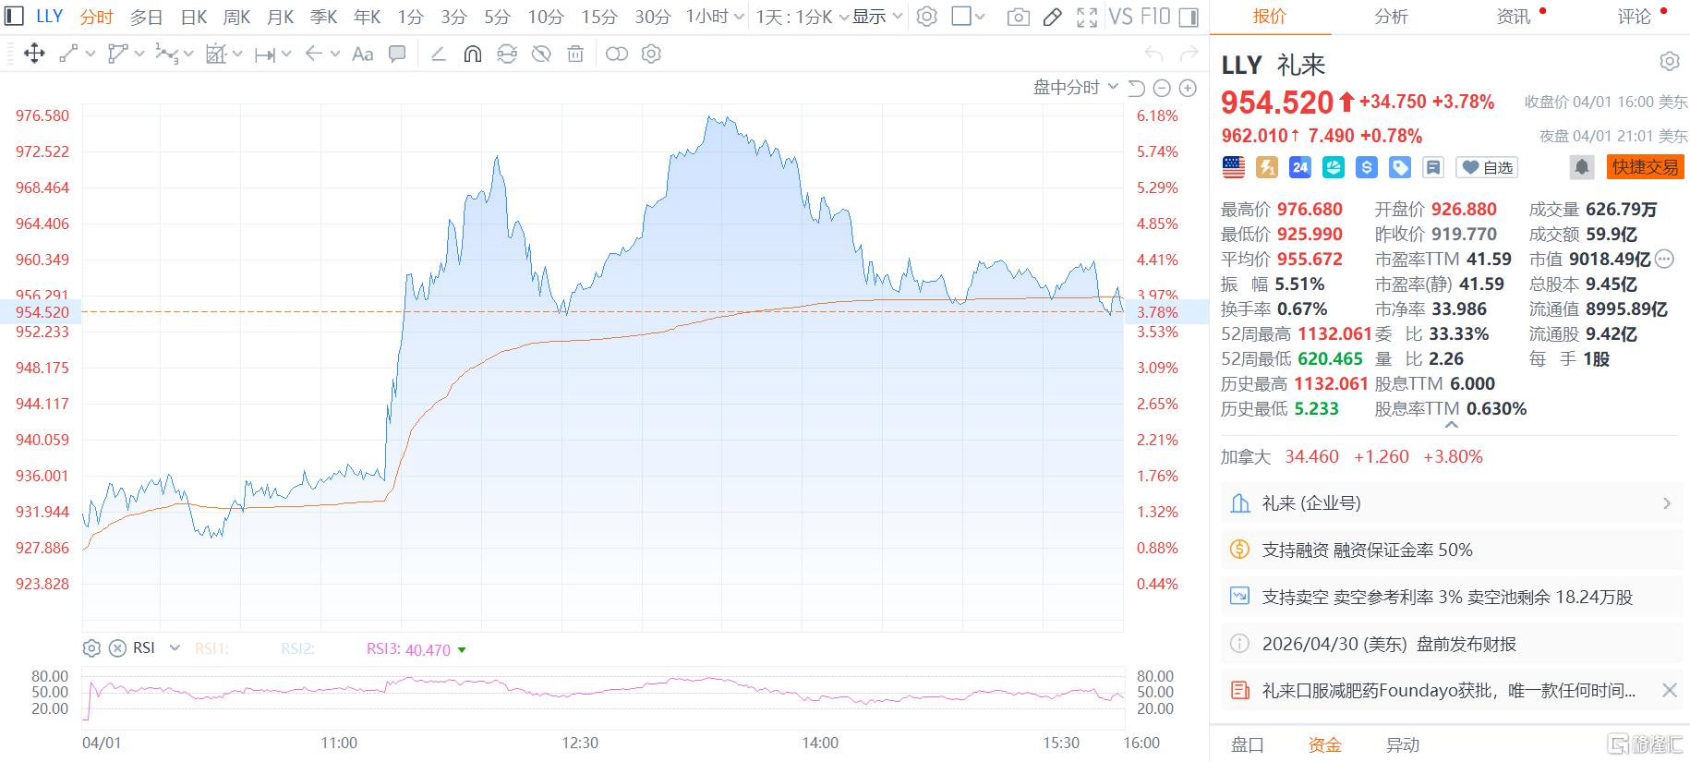
Task: Select the 日K chart tab
Action: [x=194, y=17]
